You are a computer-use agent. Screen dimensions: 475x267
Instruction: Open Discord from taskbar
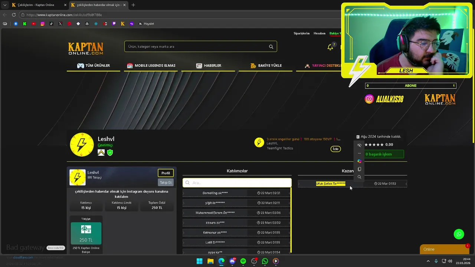232,261
